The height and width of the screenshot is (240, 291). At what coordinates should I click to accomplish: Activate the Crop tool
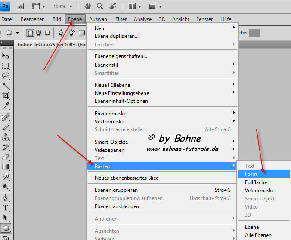click(x=6, y=95)
